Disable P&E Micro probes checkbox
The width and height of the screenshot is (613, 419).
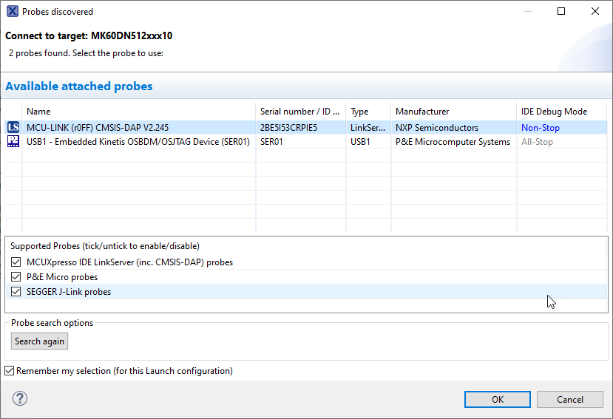click(x=17, y=277)
